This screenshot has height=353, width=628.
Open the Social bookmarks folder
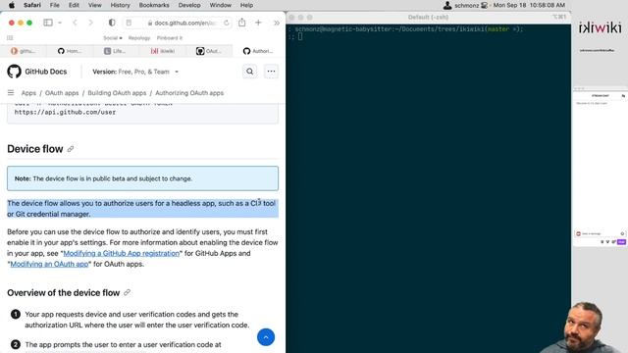coord(113,38)
